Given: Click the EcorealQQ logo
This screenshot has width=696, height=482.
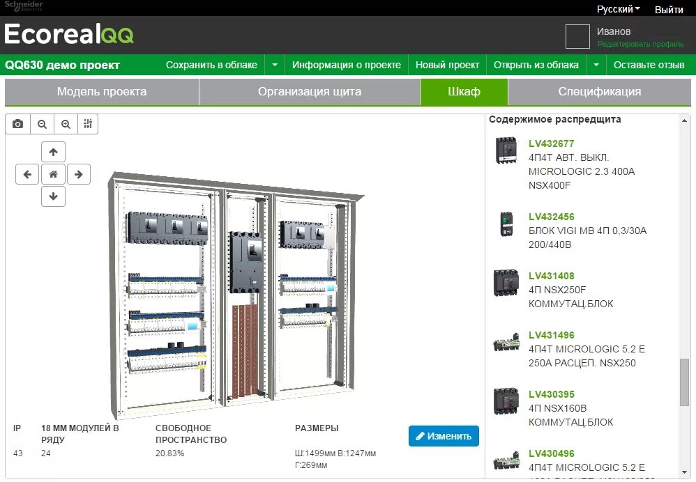Looking at the screenshot, I should pos(69,34).
